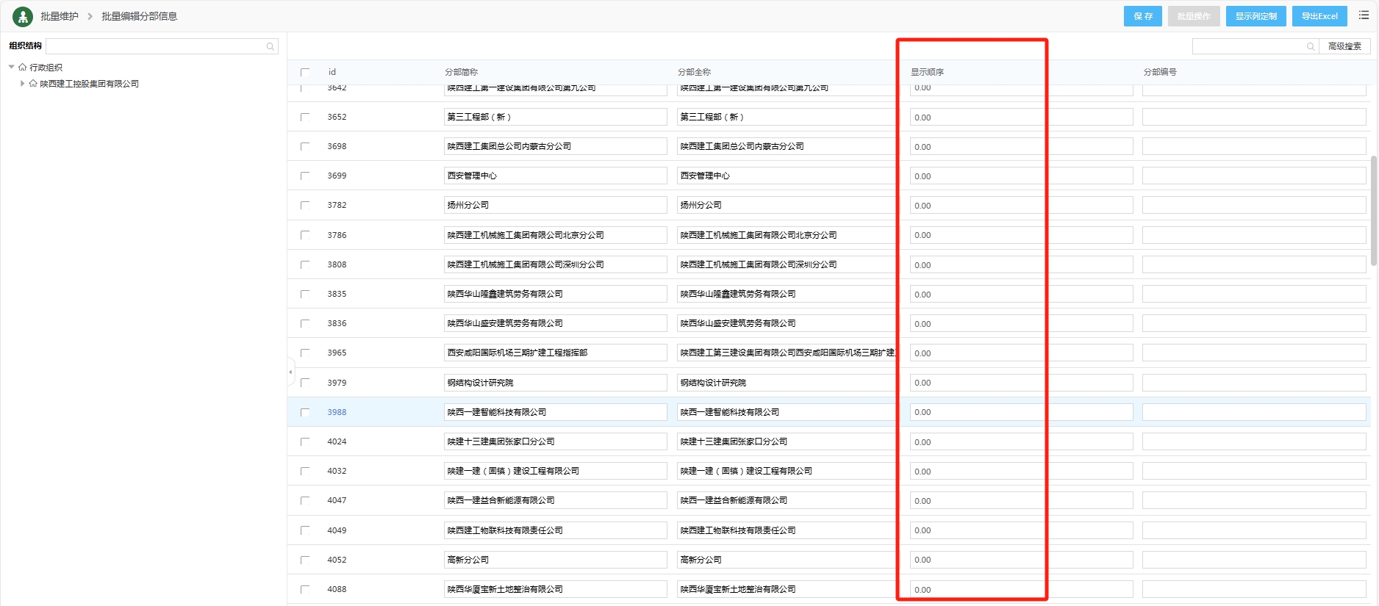This screenshot has height=606, width=1379.
Task: Select the checkbox for row 3988
Action: tap(305, 412)
